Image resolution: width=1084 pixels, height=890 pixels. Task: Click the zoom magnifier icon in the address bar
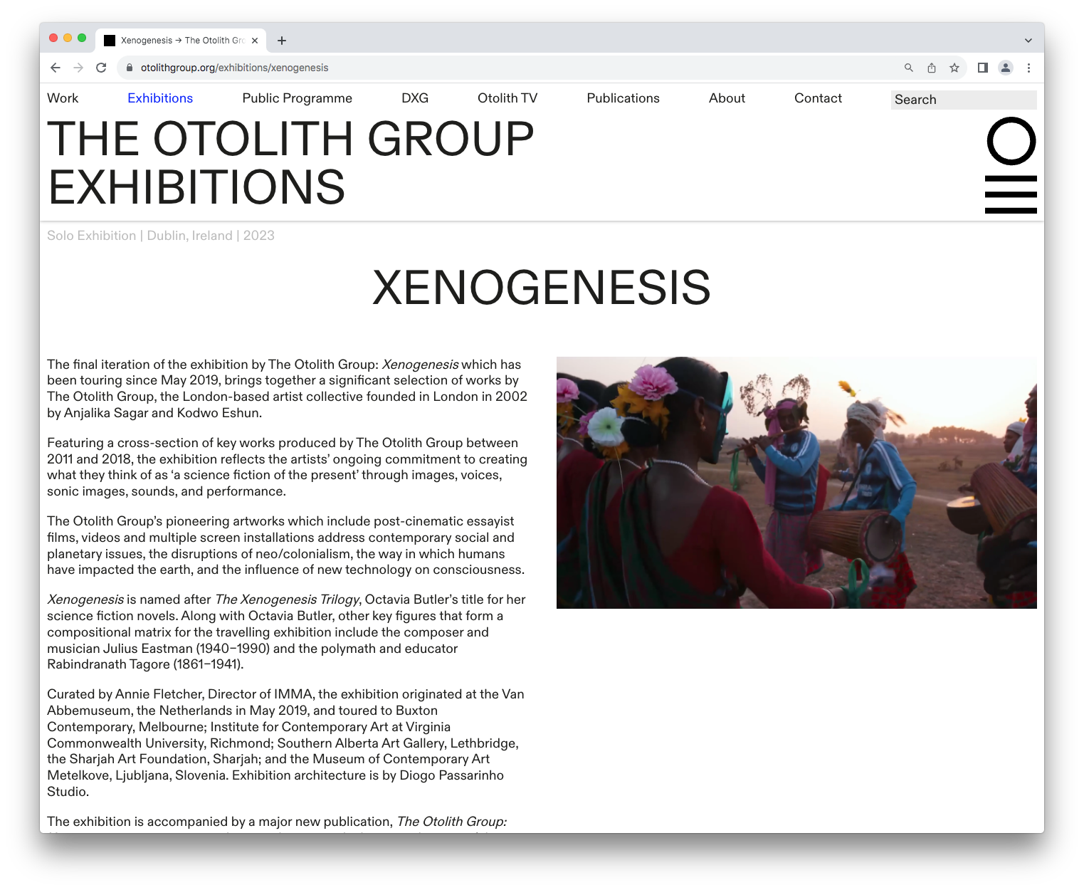909,68
